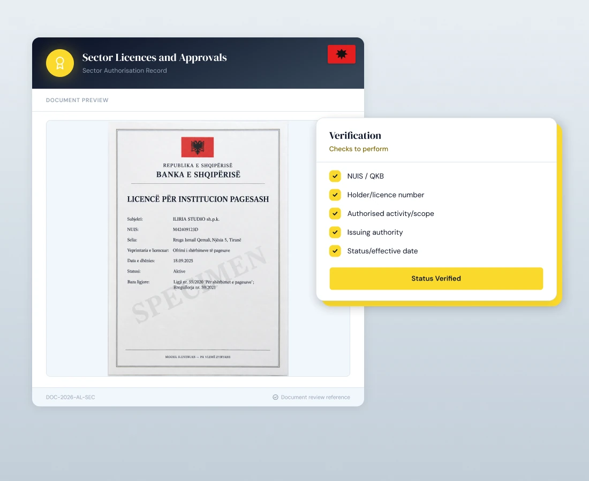Uncheck the Authorised activity/scope checkbox
589x481 pixels.
click(x=335, y=213)
